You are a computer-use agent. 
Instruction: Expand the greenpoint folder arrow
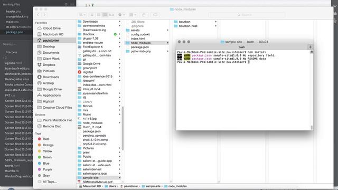[x=119, y=68]
